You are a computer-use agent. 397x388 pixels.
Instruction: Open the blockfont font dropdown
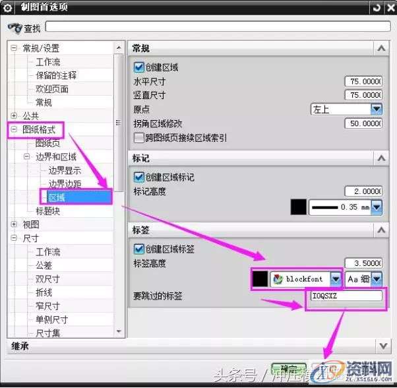(x=336, y=279)
